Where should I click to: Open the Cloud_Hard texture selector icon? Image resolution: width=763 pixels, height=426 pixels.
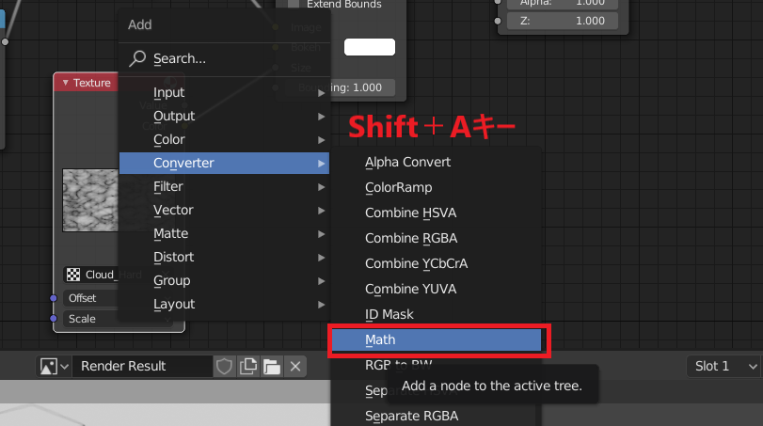tap(73, 275)
